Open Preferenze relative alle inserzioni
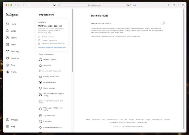 51,44
